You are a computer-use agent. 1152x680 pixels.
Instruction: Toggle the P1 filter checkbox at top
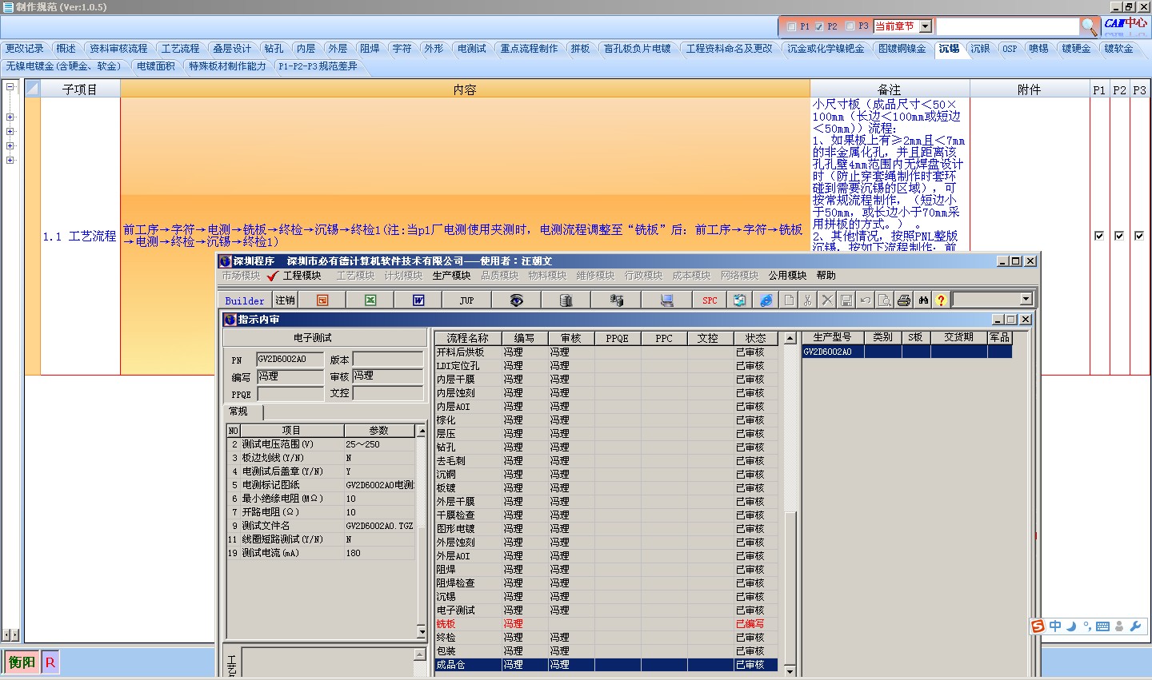791,26
